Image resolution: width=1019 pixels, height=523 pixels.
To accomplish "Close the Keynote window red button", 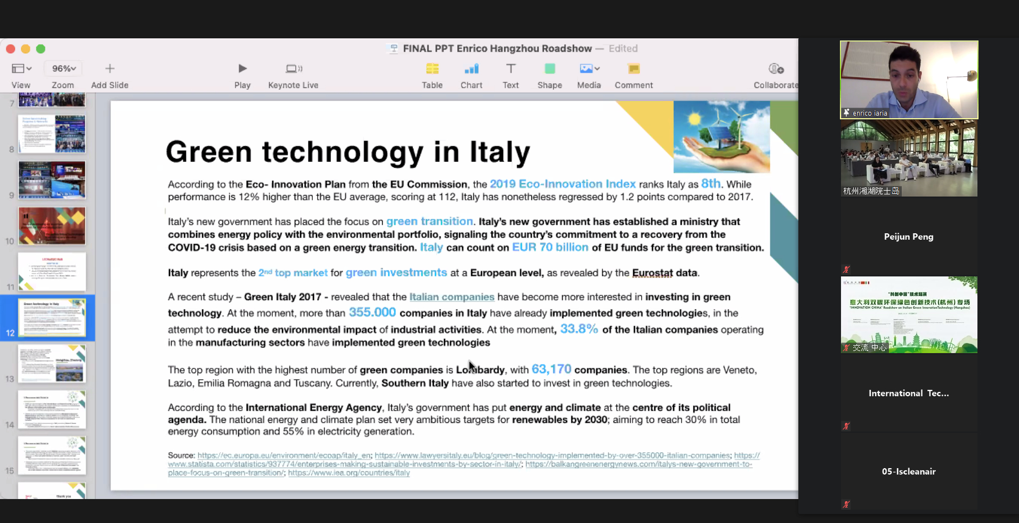I will click(x=11, y=49).
